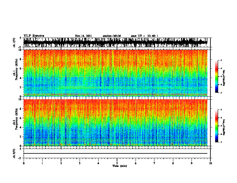Image resolution: width=237 pixels, height=183 pixels.
Task: Click the ch.1 voltage waveform strip
Action: 115,42
